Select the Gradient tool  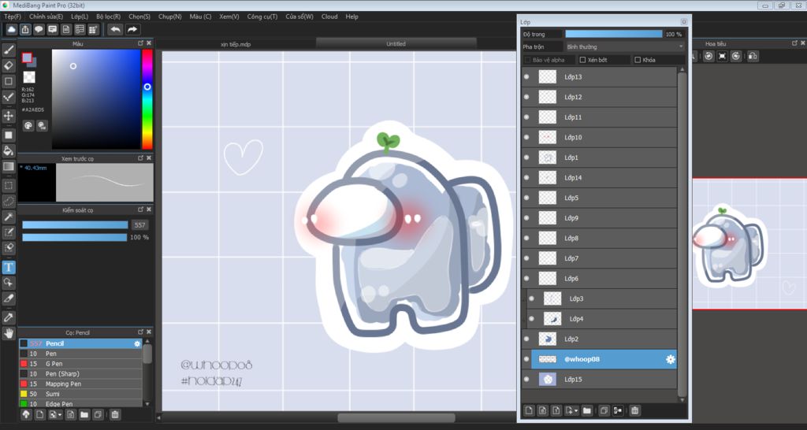click(x=8, y=166)
